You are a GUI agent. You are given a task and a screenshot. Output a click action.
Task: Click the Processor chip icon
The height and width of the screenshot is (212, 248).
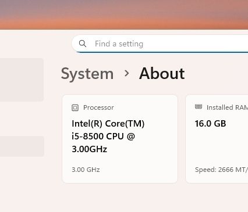75,107
